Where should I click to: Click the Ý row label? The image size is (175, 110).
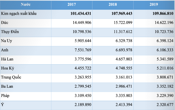(2, 105)
